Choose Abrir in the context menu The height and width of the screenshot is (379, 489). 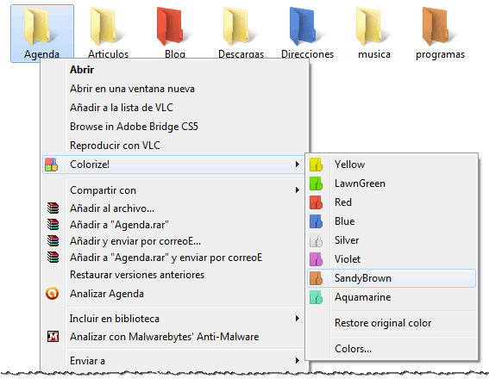[82, 70]
